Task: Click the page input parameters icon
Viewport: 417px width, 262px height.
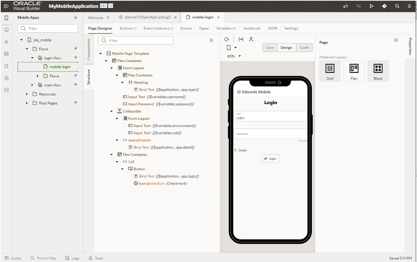Action: tap(241, 39)
